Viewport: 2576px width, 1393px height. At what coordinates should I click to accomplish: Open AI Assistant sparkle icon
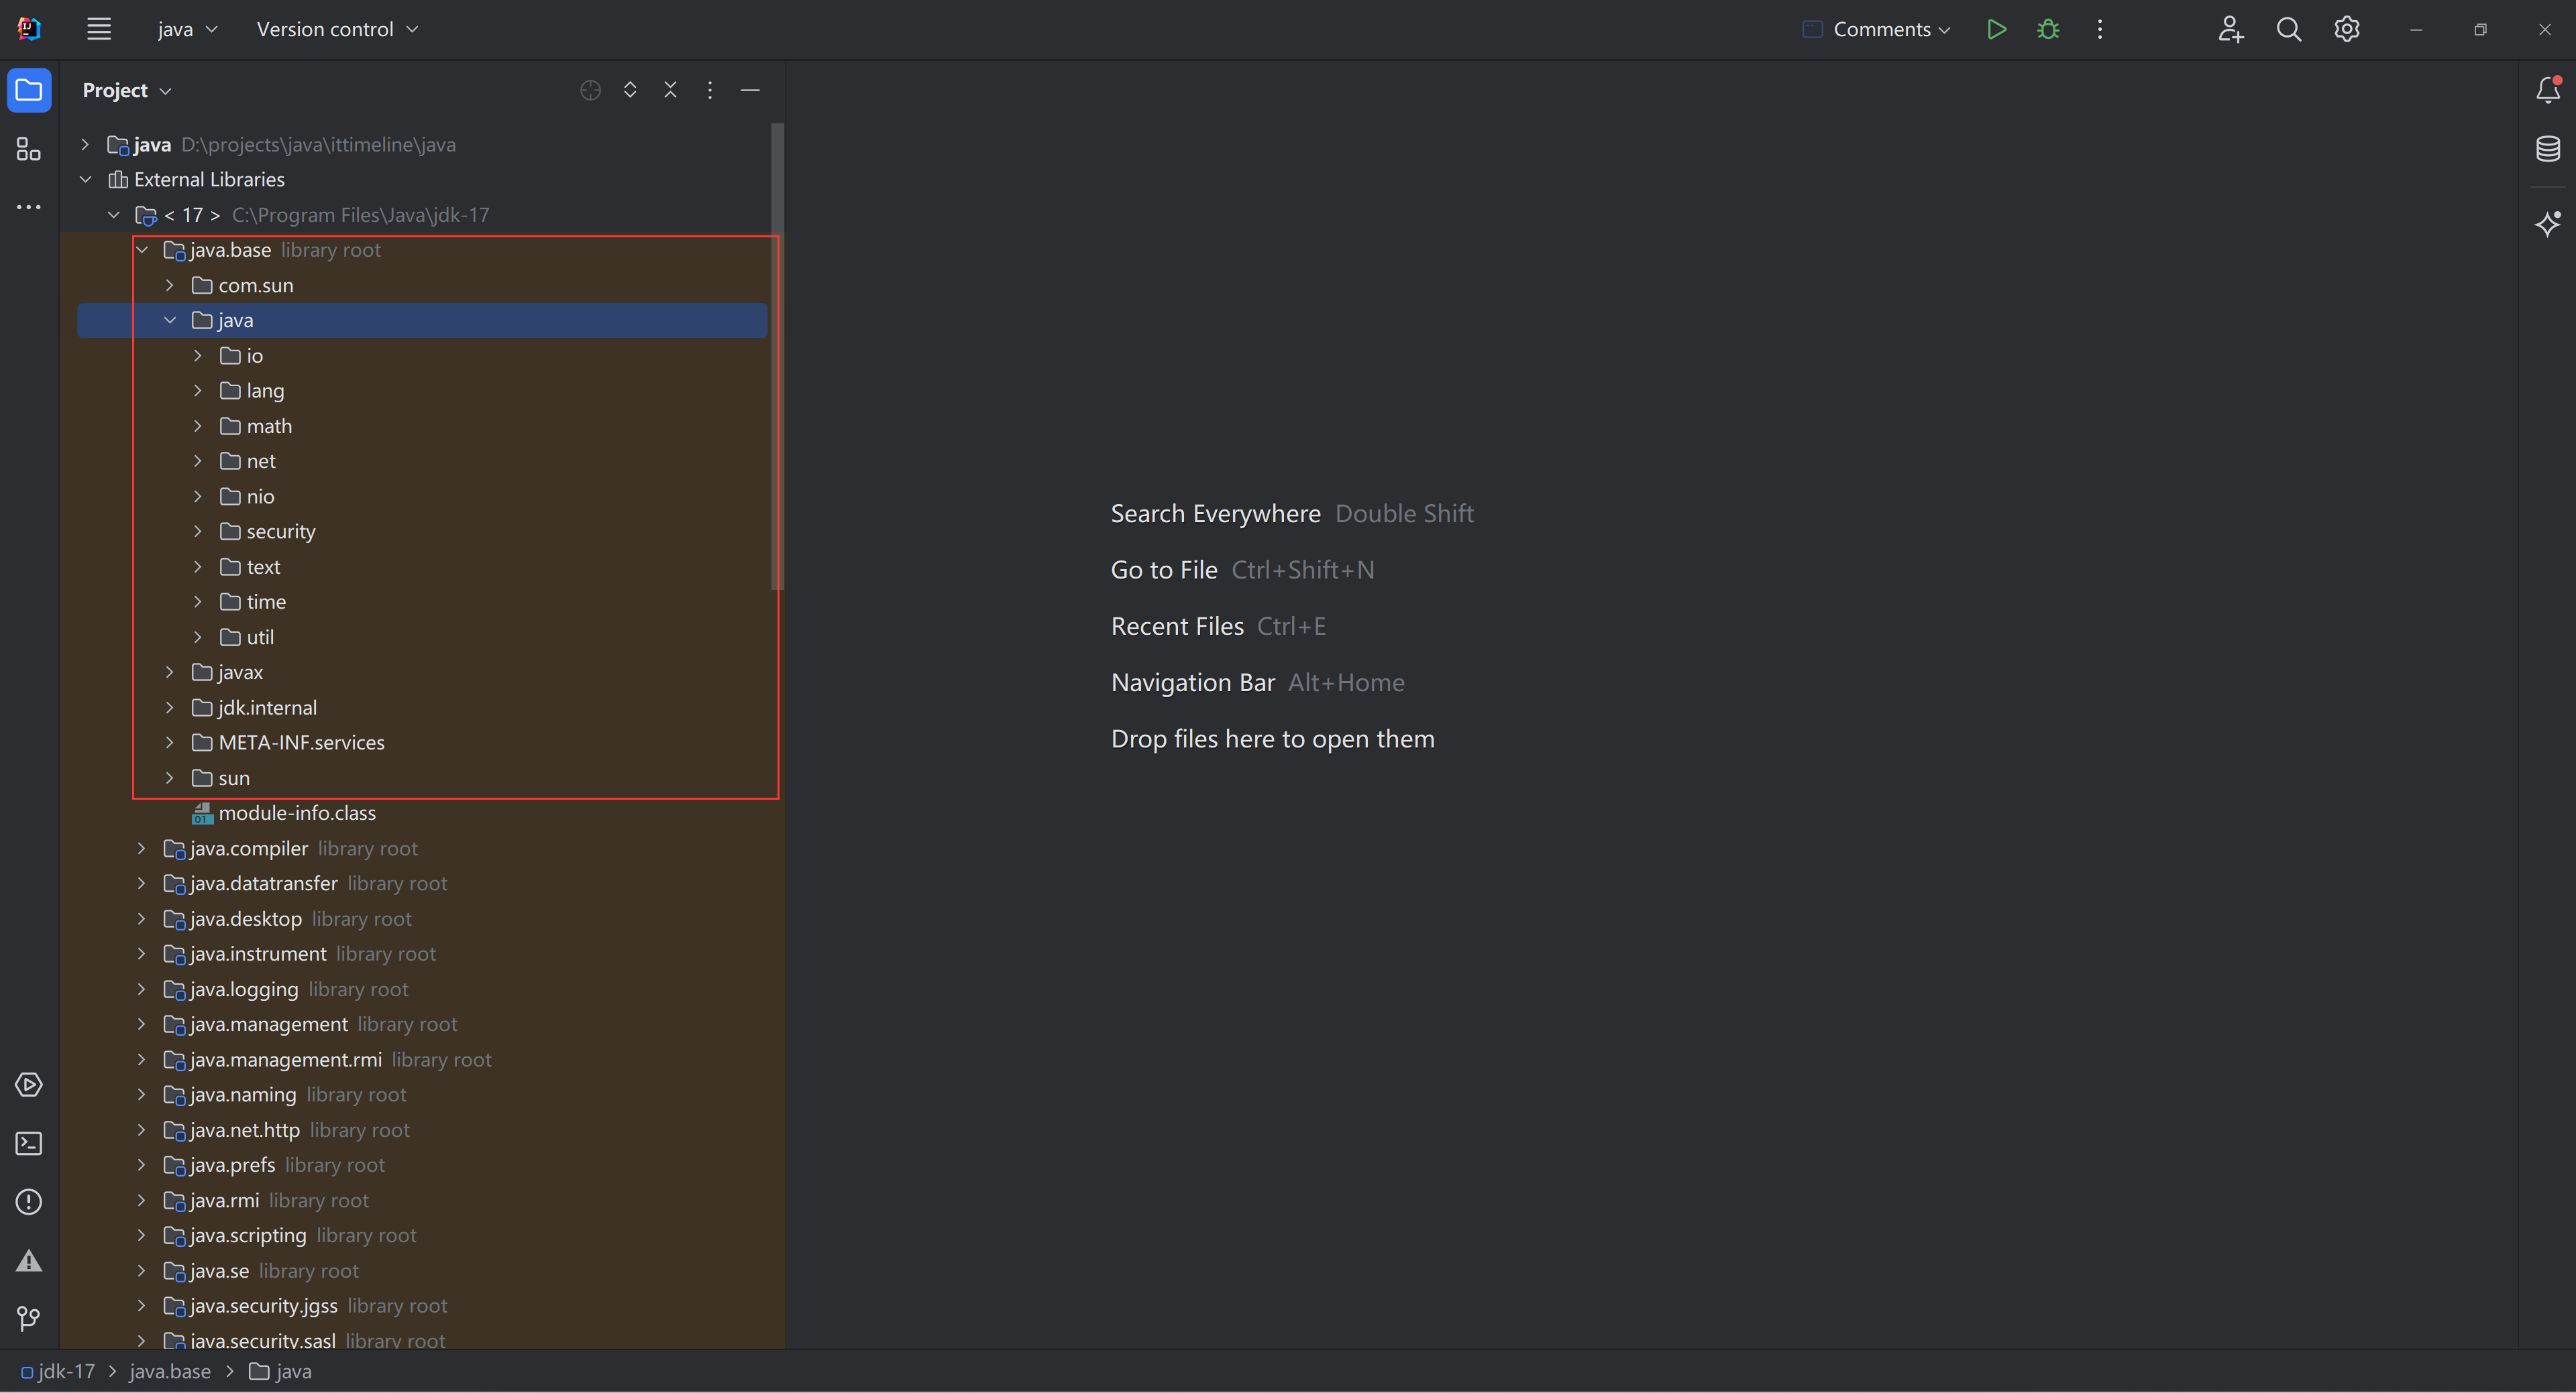coord(2548,223)
